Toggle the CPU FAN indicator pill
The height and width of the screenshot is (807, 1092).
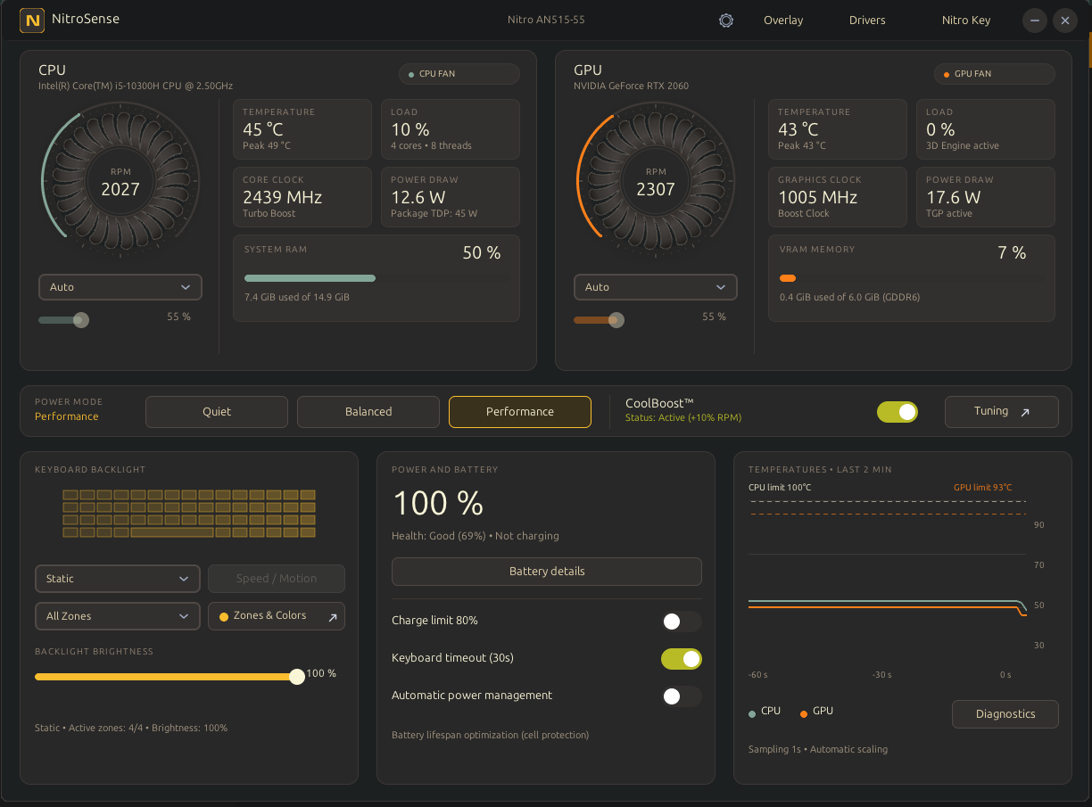tap(459, 74)
